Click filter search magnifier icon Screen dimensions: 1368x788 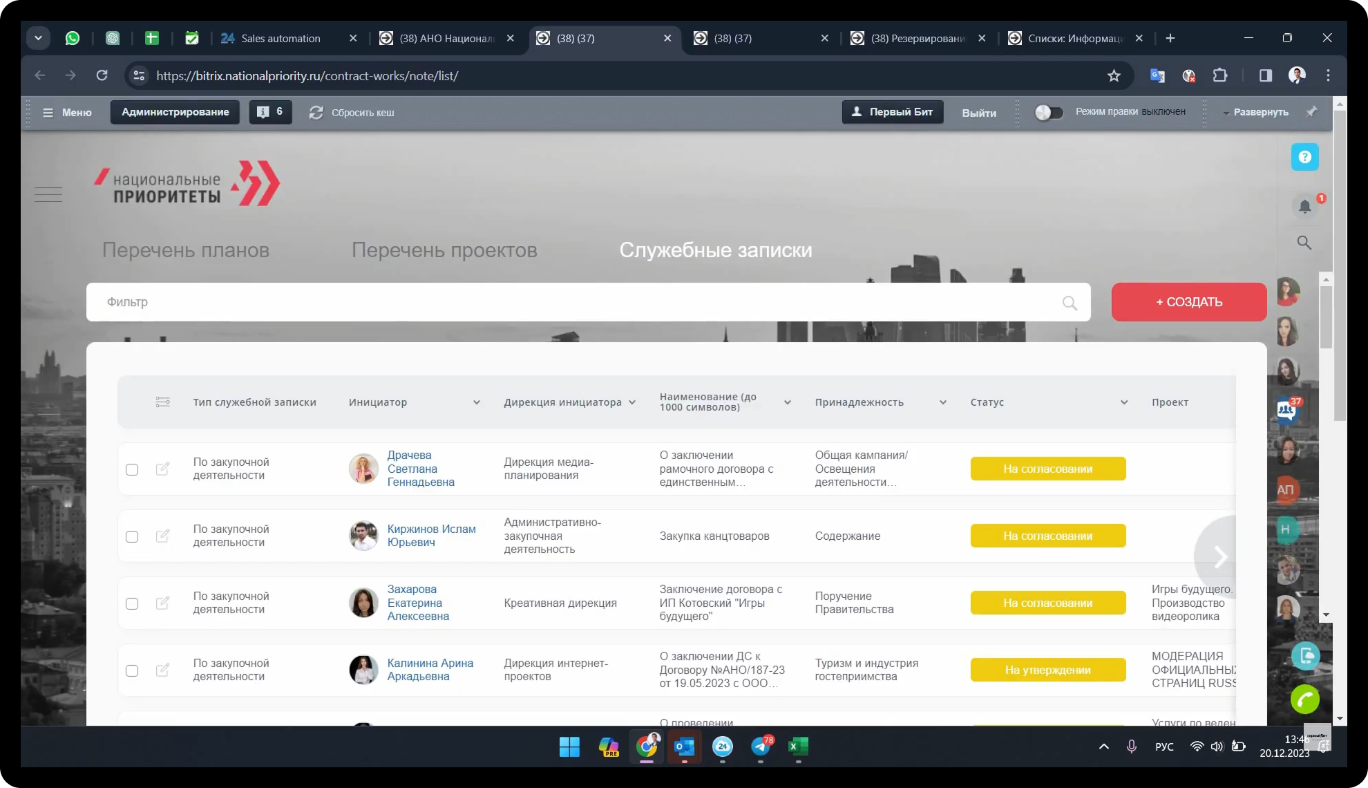coord(1070,303)
